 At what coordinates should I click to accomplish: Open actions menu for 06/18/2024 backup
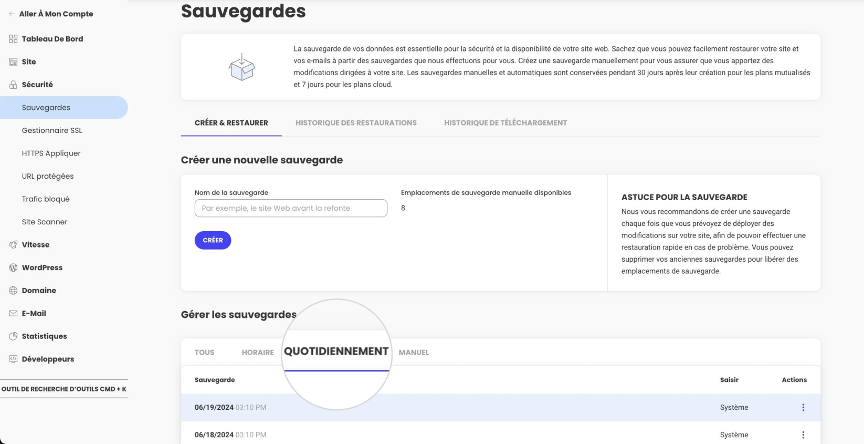803,435
